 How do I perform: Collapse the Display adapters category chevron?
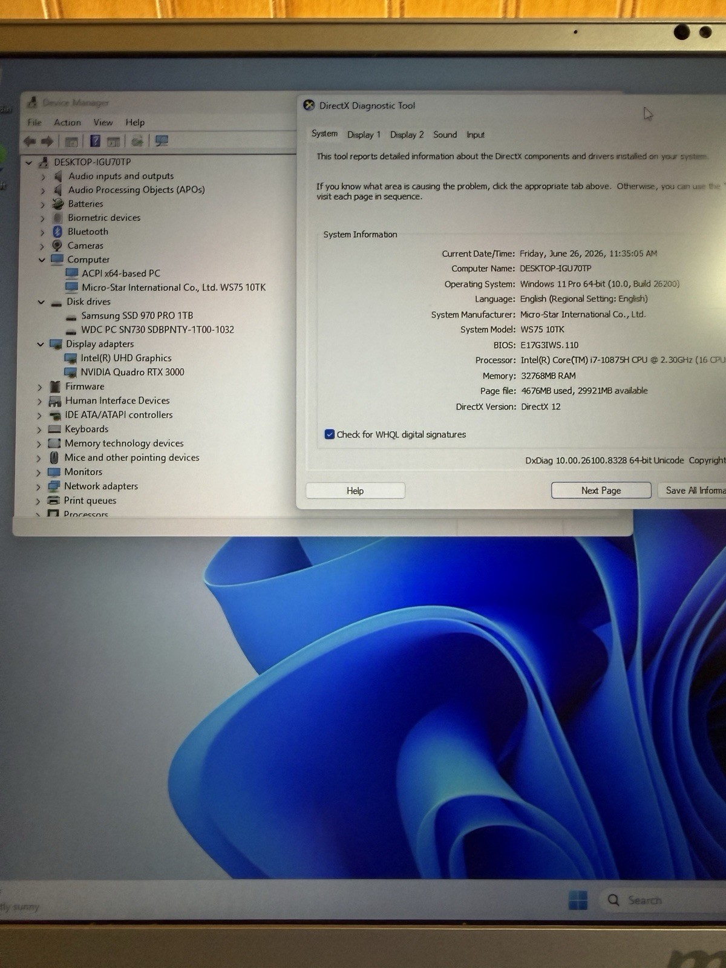tap(41, 344)
